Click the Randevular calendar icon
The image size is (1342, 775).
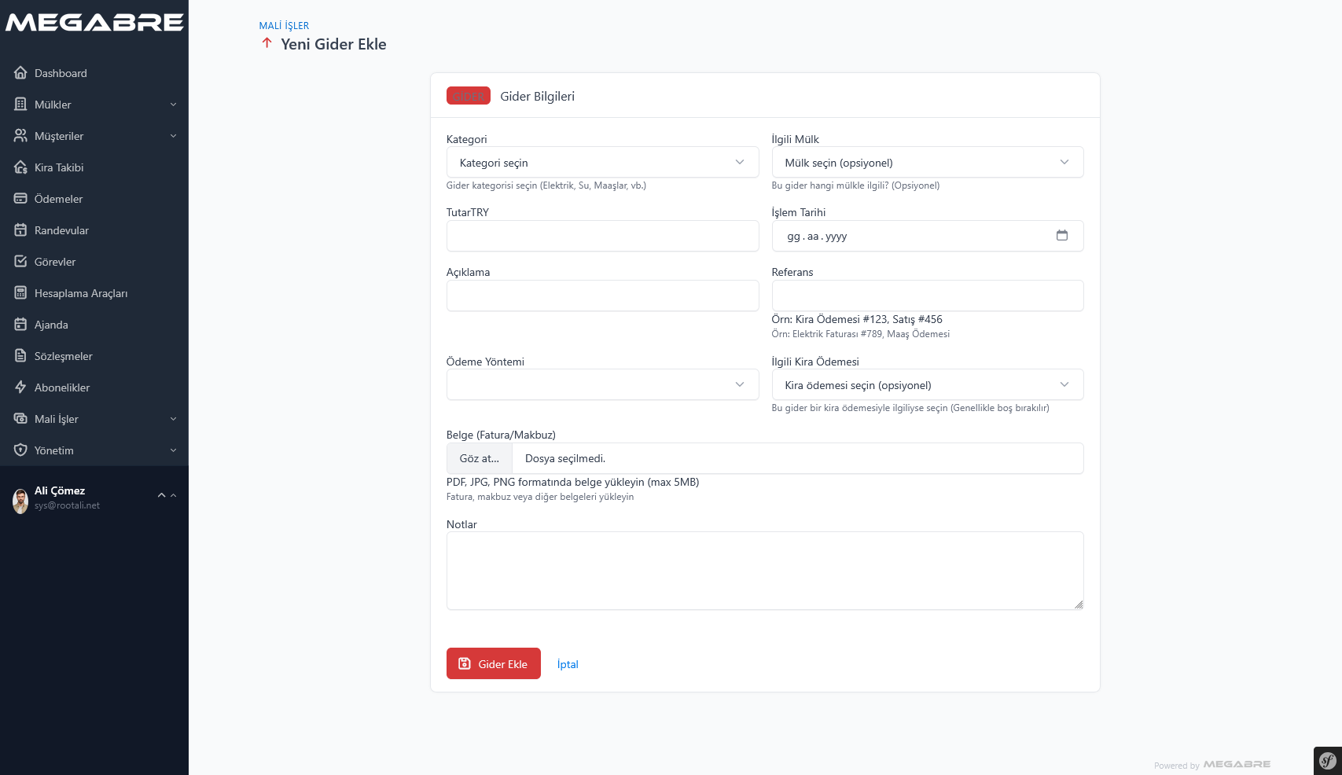20,230
